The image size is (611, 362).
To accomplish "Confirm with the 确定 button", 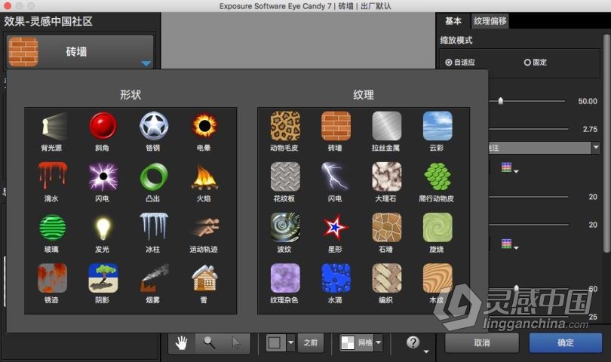I will click(x=566, y=342).
